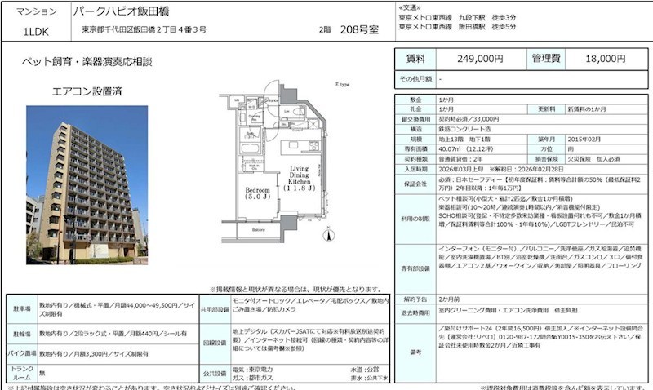Select the management fee 18,000円

pos(605,59)
